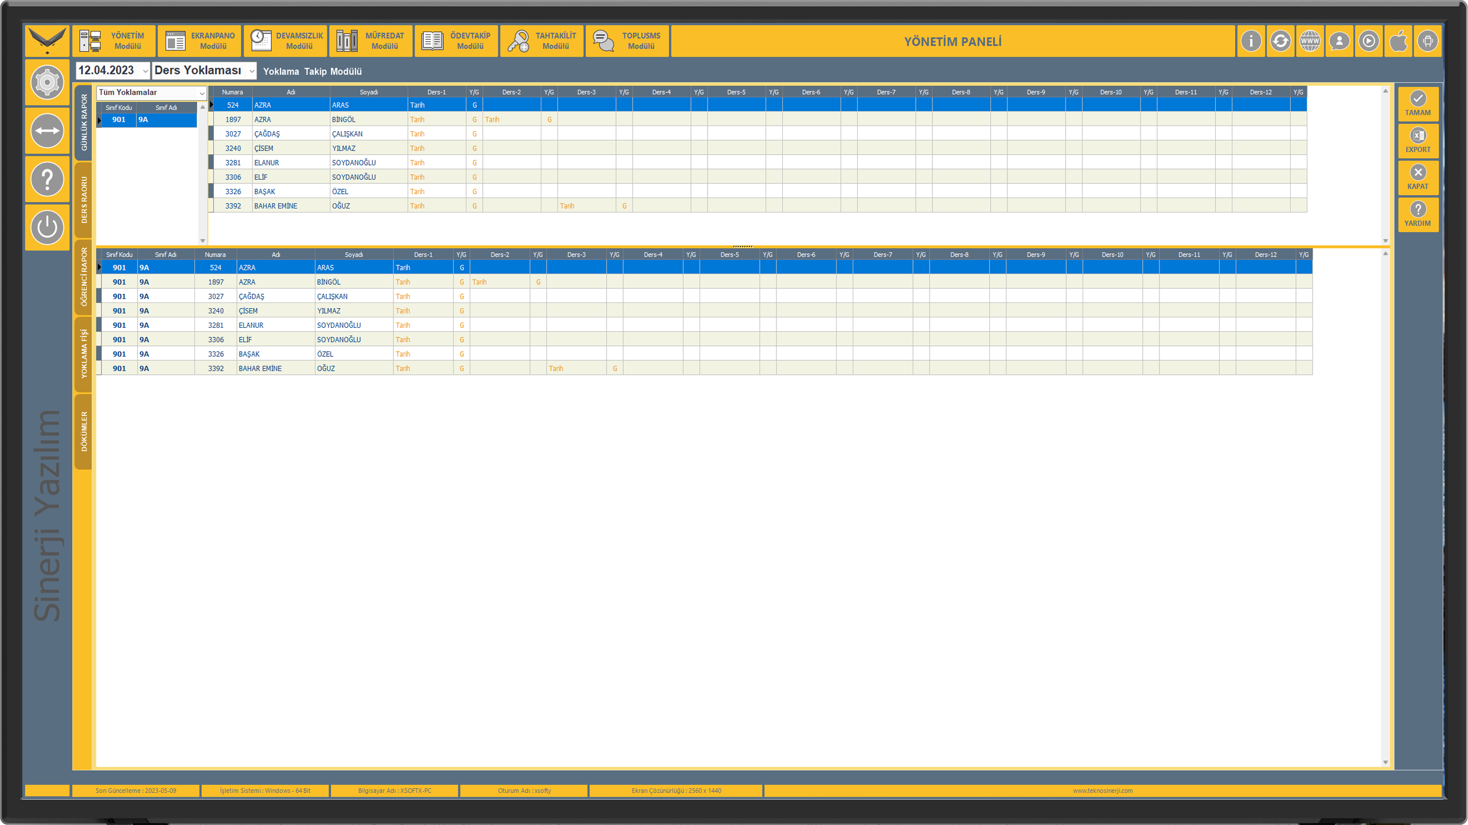Click the info icon in top bar

pos(1251,41)
